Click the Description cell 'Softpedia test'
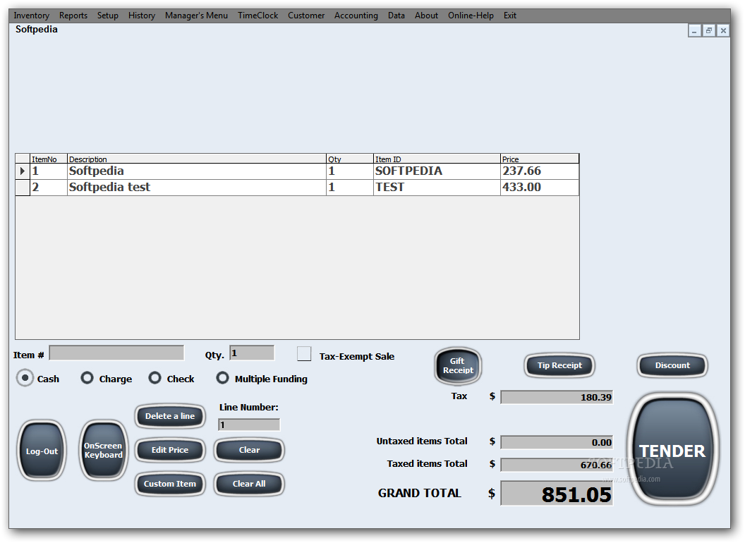The height and width of the screenshot is (543, 745). [x=197, y=187]
